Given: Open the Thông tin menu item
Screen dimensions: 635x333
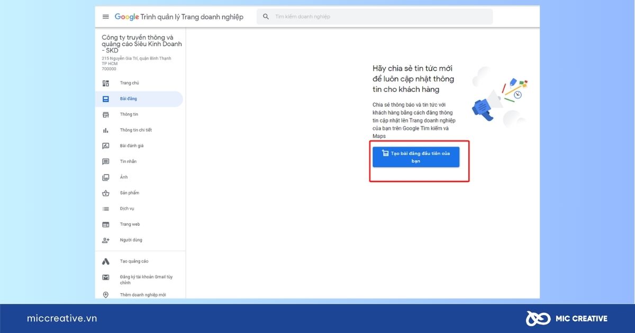Looking at the screenshot, I should point(139,115).
